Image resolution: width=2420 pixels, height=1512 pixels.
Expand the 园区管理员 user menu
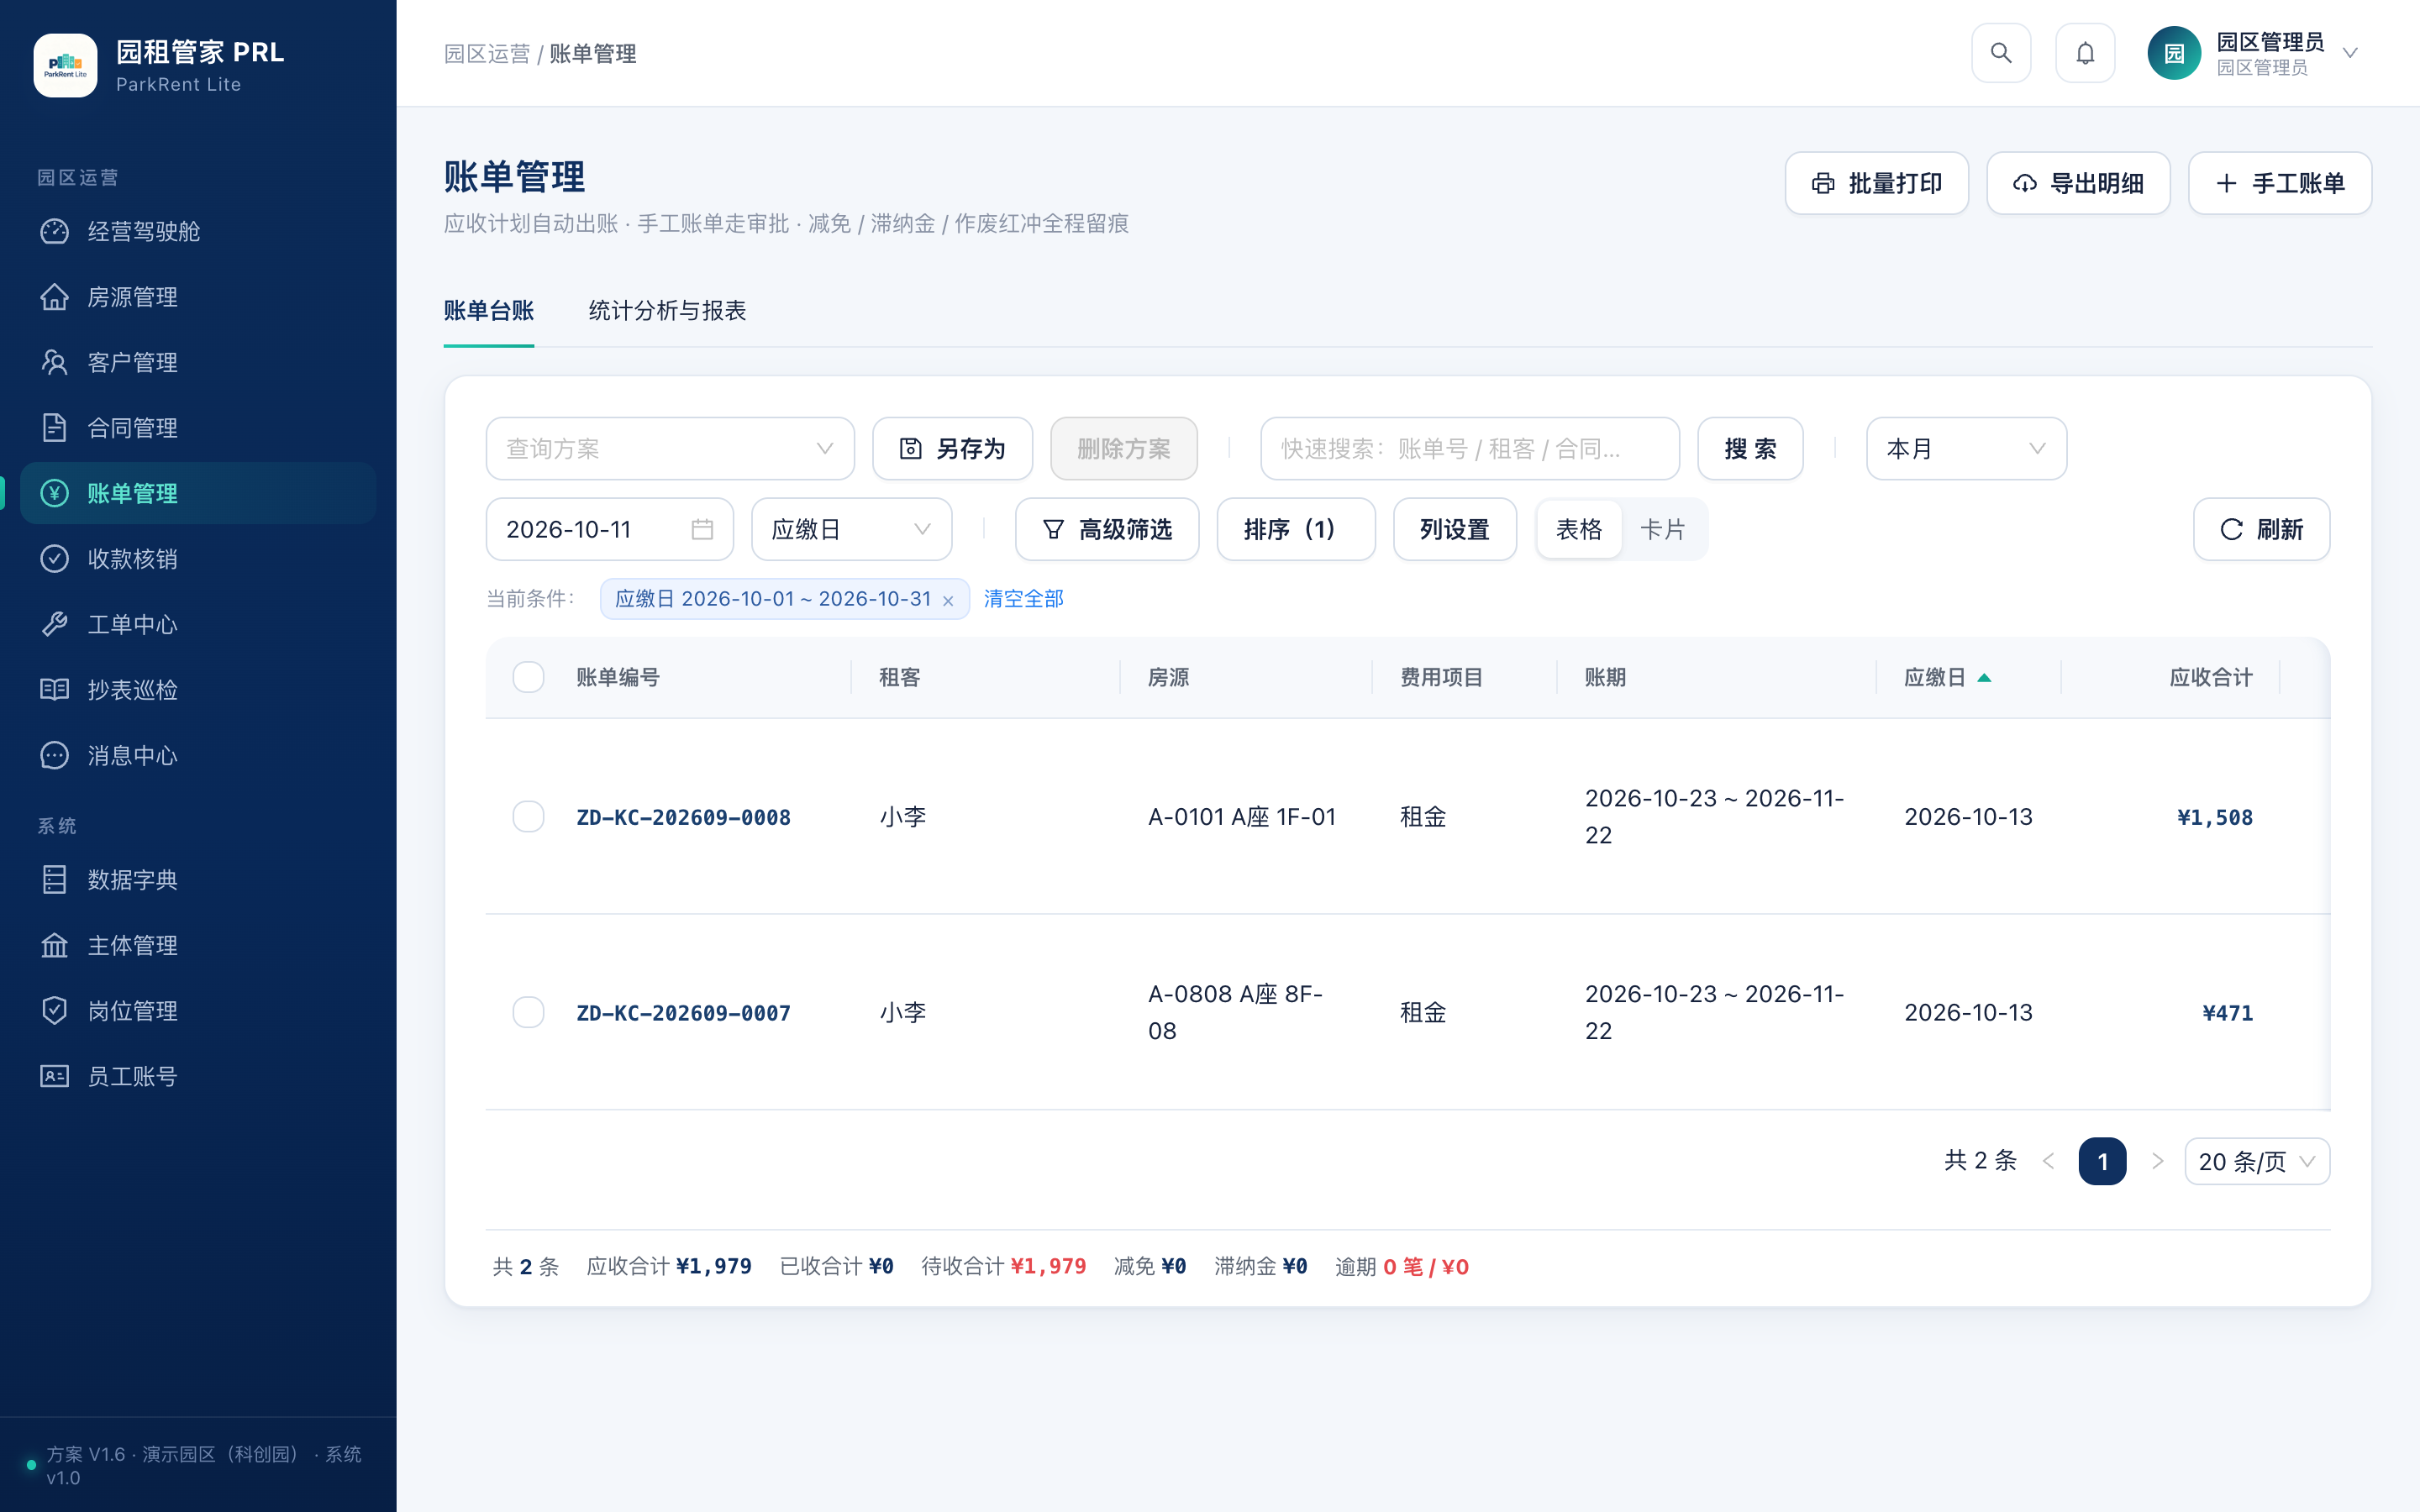click(x=2254, y=53)
